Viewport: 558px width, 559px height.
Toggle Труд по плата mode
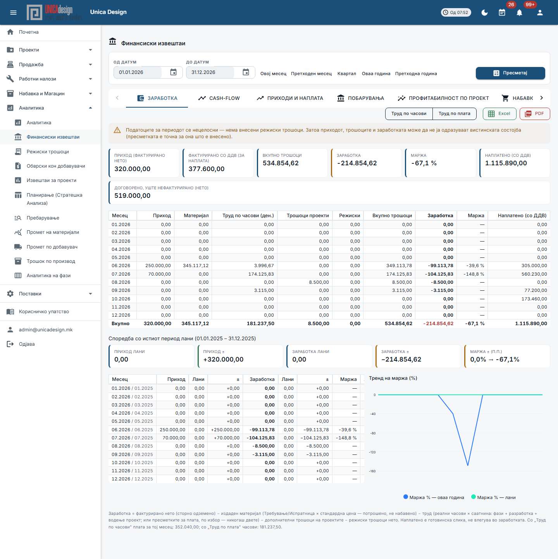coord(455,114)
